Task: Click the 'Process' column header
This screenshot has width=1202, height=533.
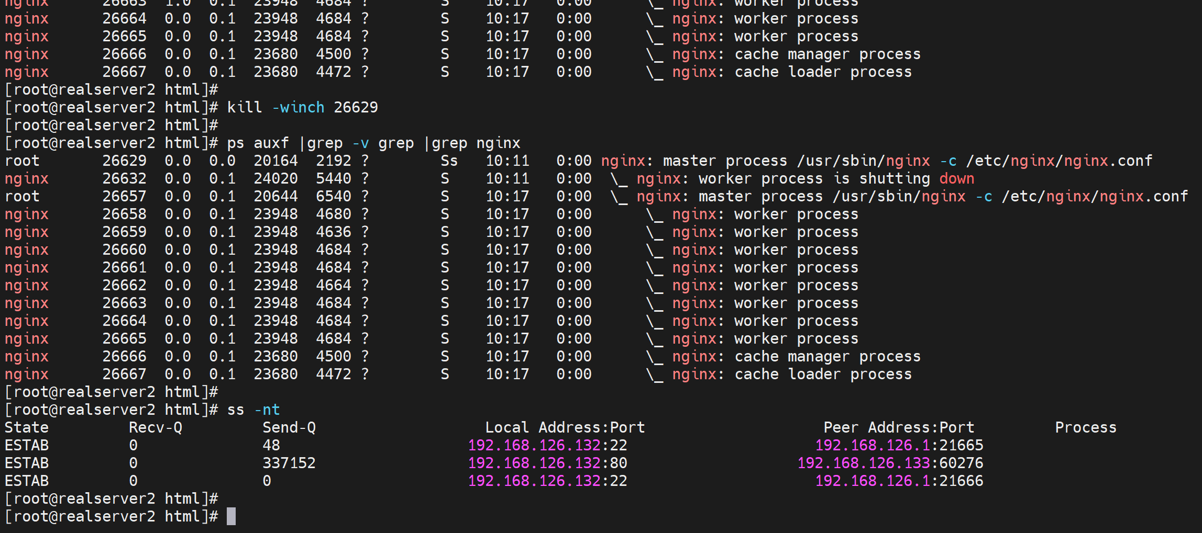Action: (1085, 427)
